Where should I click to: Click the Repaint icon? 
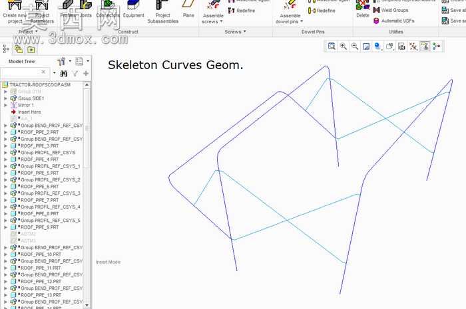[x=366, y=47]
